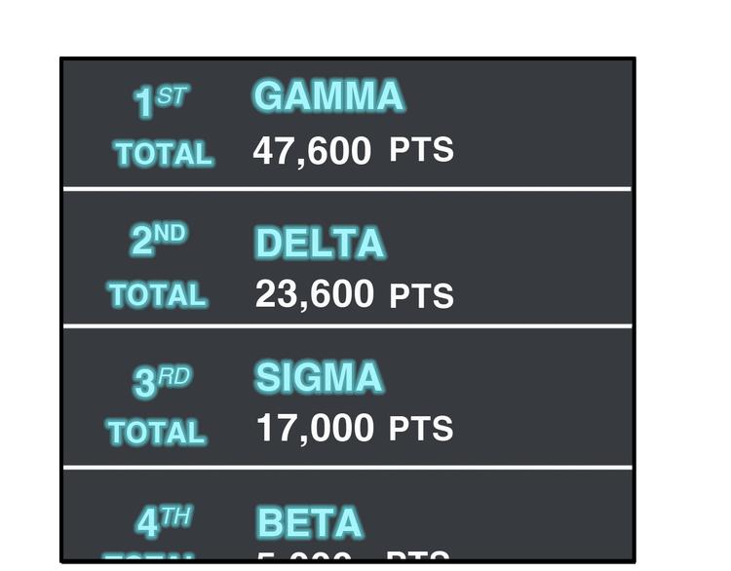Select Delta's 23,600 score value

[314, 293]
